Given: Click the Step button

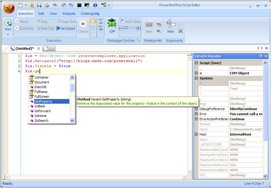Looking at the screenshot, I should point(41,22).
